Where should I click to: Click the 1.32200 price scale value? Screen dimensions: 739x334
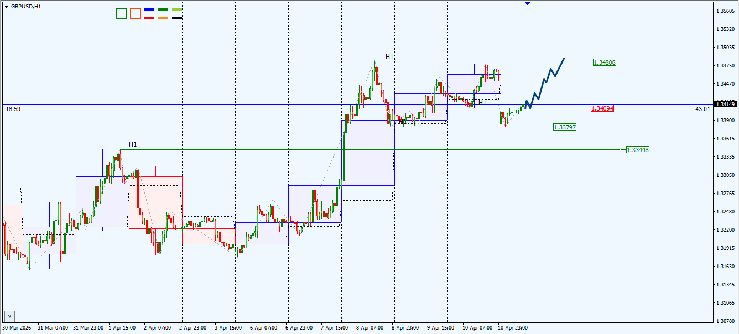pyautogui.click(x=724, y=229)
